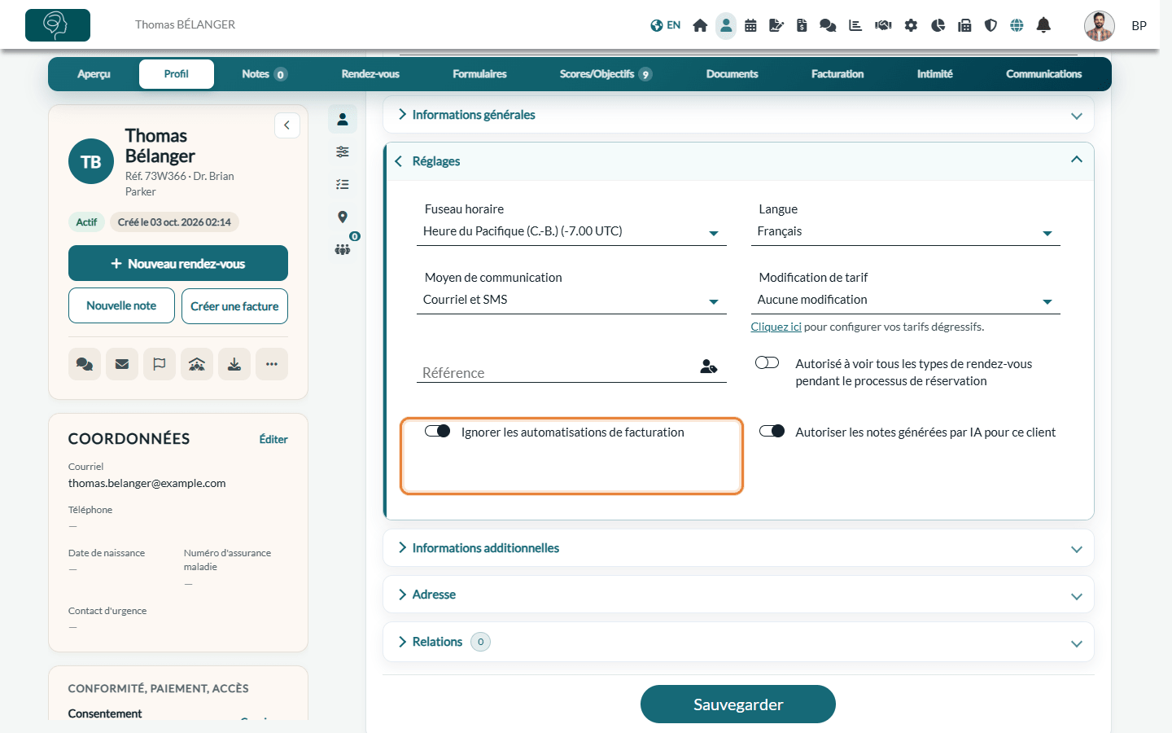Image resolution: width=1172 pixels, height=733 pixels.
Task: Toggle Autoriser les notes générées par IA
Action: tap(772, 431)
